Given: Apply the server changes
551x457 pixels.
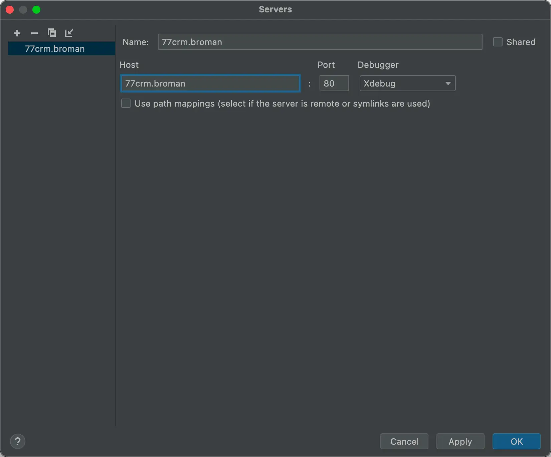Looking at the screenshot, I should tap(460, 441).
